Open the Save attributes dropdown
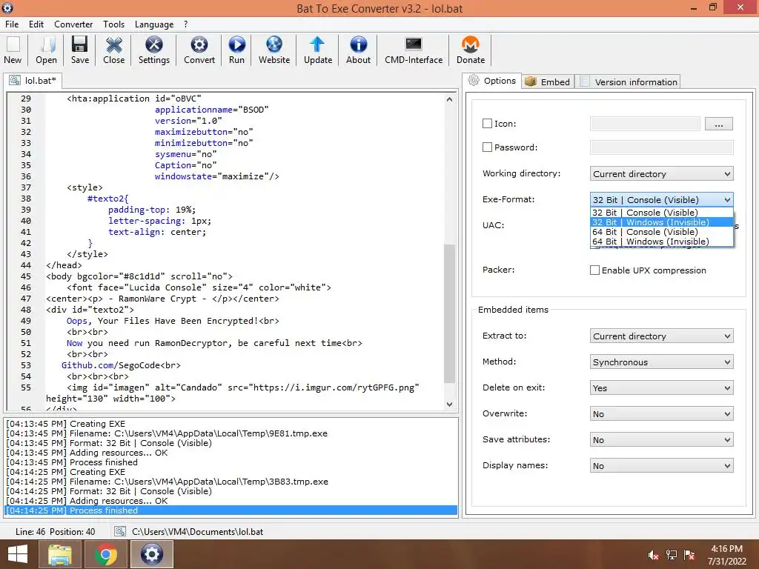Screen dimensions: 759x569 [661, 440]
